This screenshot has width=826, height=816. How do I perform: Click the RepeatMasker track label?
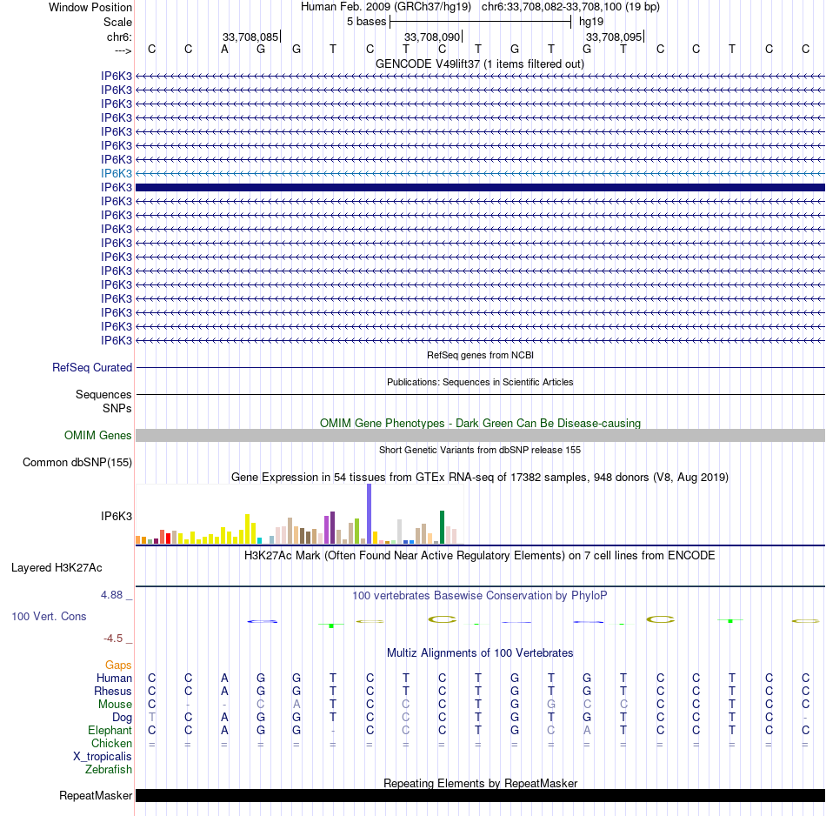point(96,795)
